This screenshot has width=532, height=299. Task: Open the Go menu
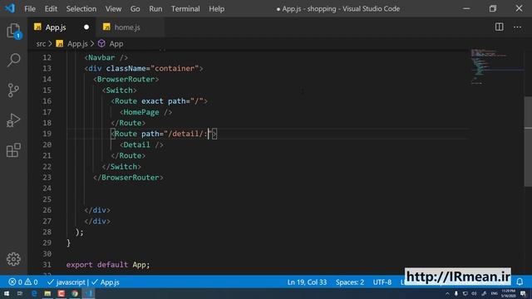point(135,8)
